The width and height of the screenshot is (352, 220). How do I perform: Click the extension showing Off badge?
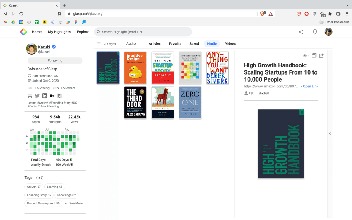pyautogui.click(x=322, y=14)
